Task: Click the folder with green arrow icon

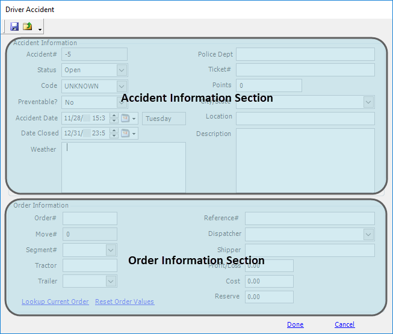Action: [x=28, y=26]
